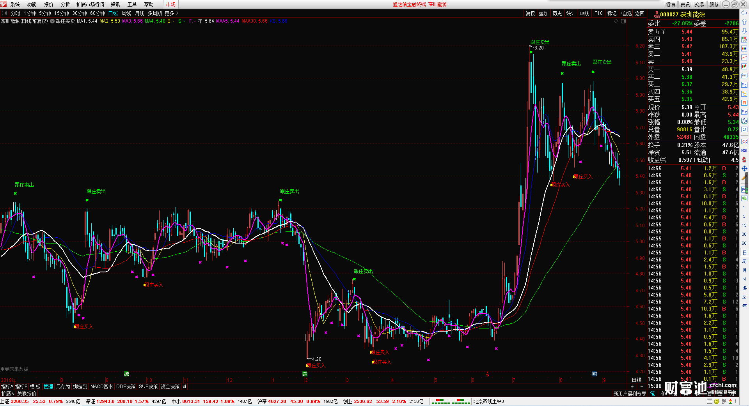749x406 pixels.
Task: Open the 多周期 multi-period option
Action: tap(154, 13)
